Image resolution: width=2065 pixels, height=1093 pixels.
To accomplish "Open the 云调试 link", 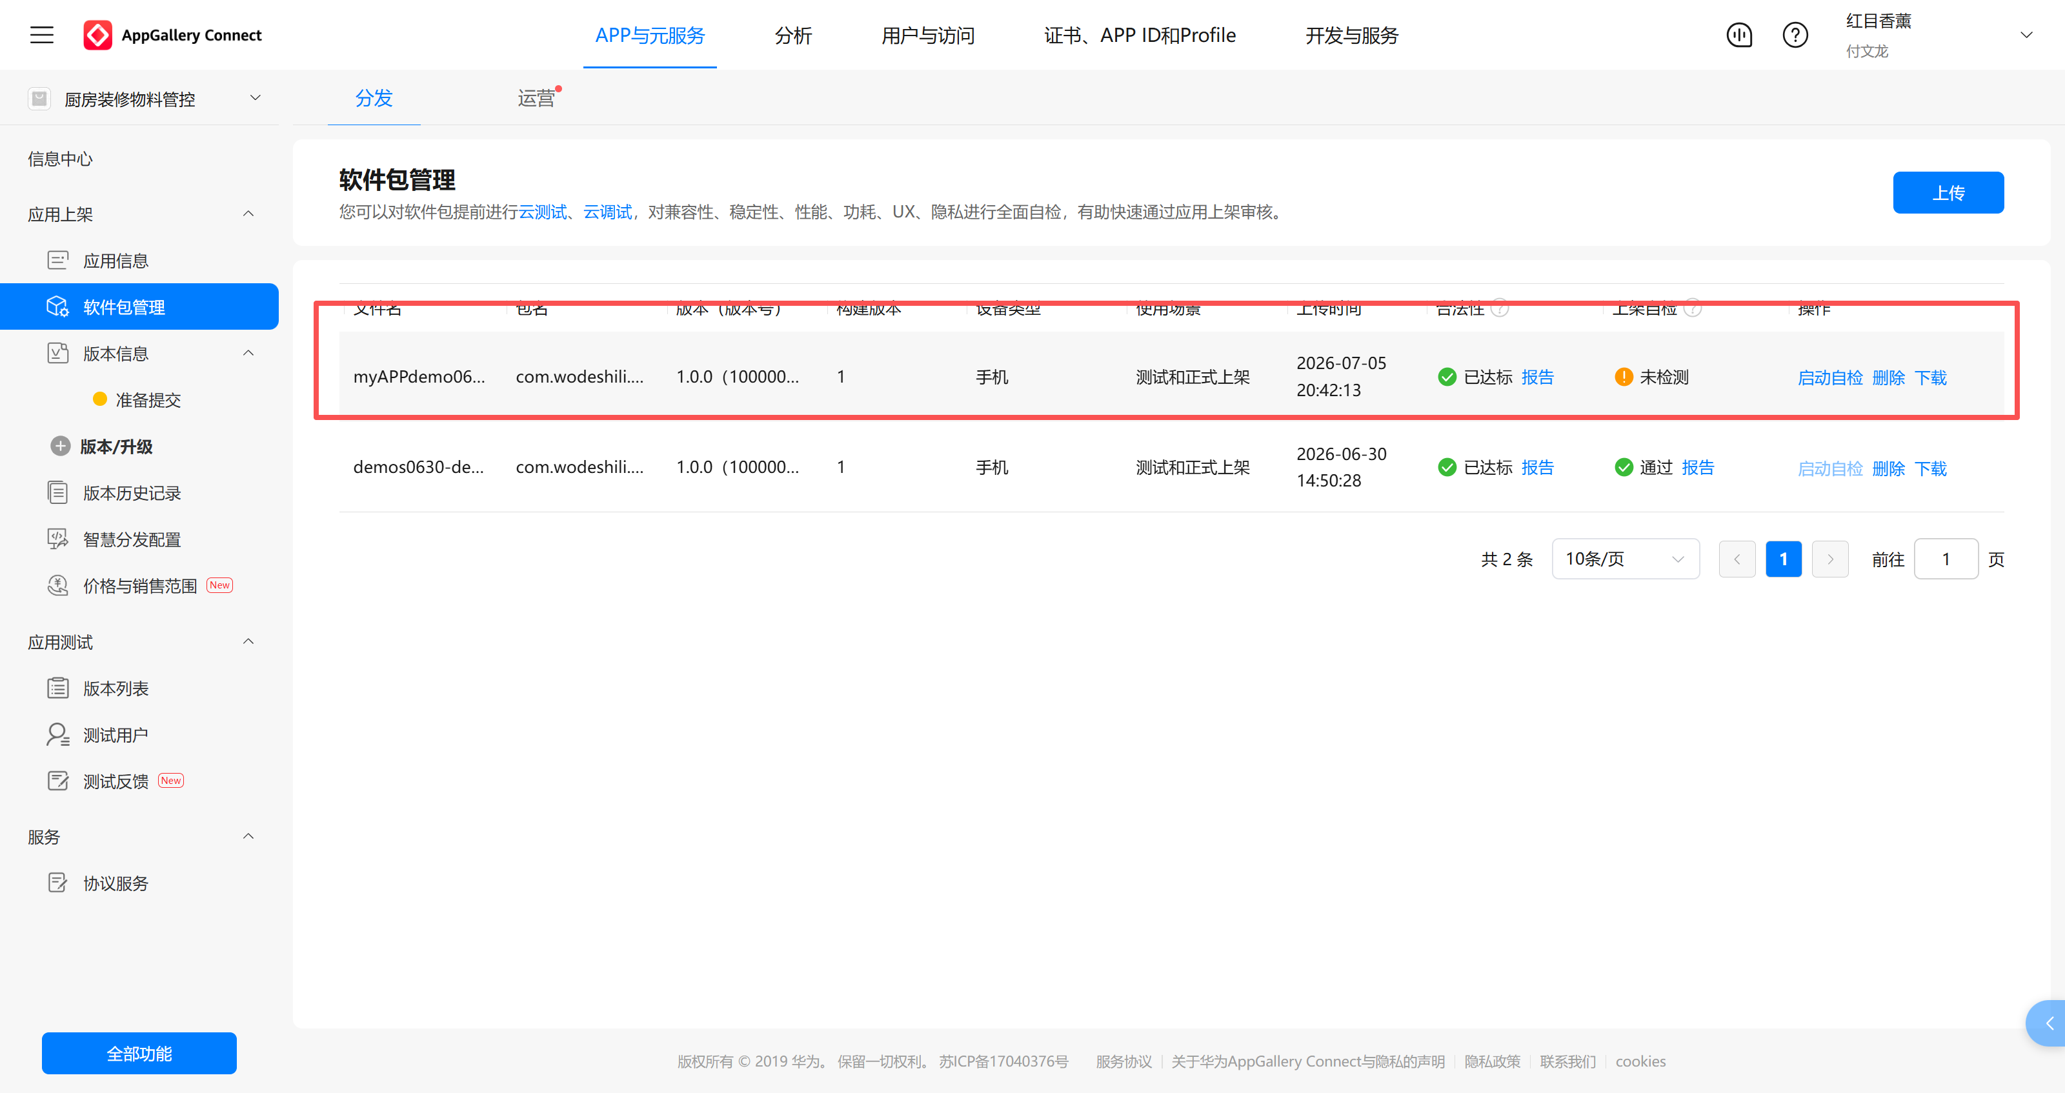I will [x=607, y=212].
